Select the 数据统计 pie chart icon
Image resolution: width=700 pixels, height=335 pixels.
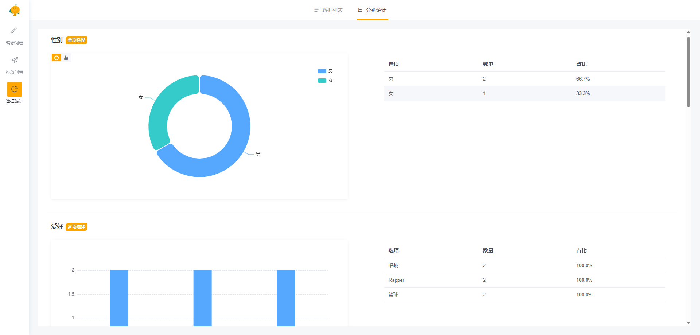pyautogui.click(x=15, y=89)
